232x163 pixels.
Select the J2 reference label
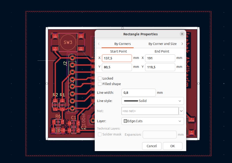point(65,64)
